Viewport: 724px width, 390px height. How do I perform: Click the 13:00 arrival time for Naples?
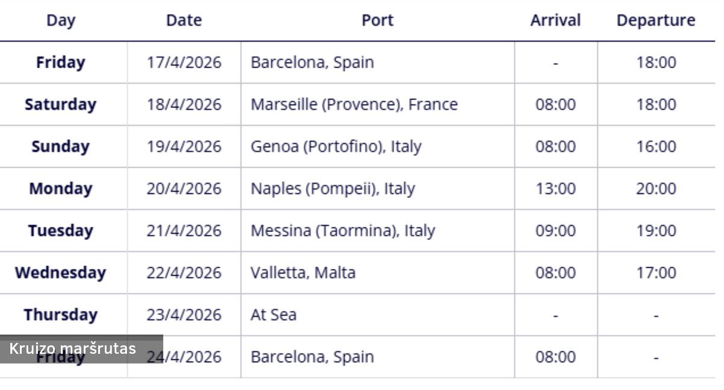tap(555, 189)
